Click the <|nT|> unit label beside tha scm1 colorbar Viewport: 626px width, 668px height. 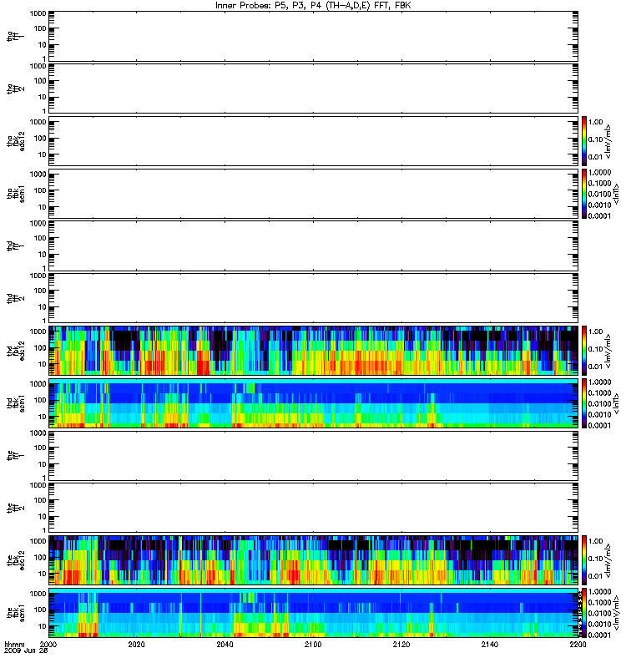[616, 194]
